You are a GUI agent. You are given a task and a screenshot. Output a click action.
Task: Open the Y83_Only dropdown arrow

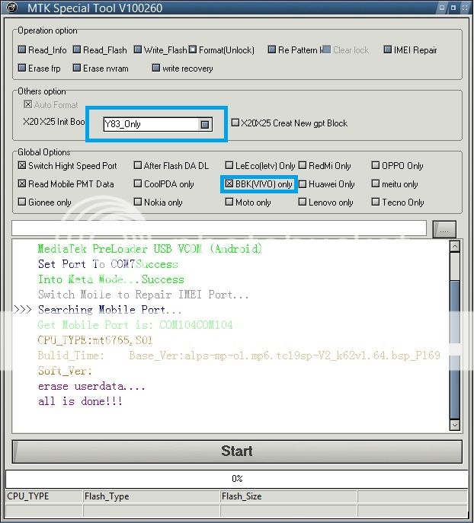coord(205,124)
